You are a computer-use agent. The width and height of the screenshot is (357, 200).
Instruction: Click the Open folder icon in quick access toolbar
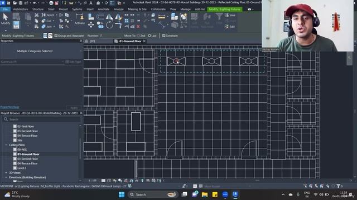tap(15, 3)
